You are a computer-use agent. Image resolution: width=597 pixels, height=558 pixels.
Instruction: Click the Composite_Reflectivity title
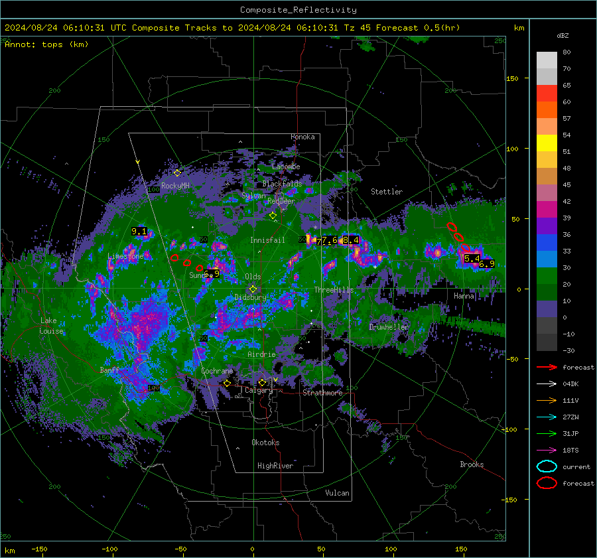click(298, 10)
